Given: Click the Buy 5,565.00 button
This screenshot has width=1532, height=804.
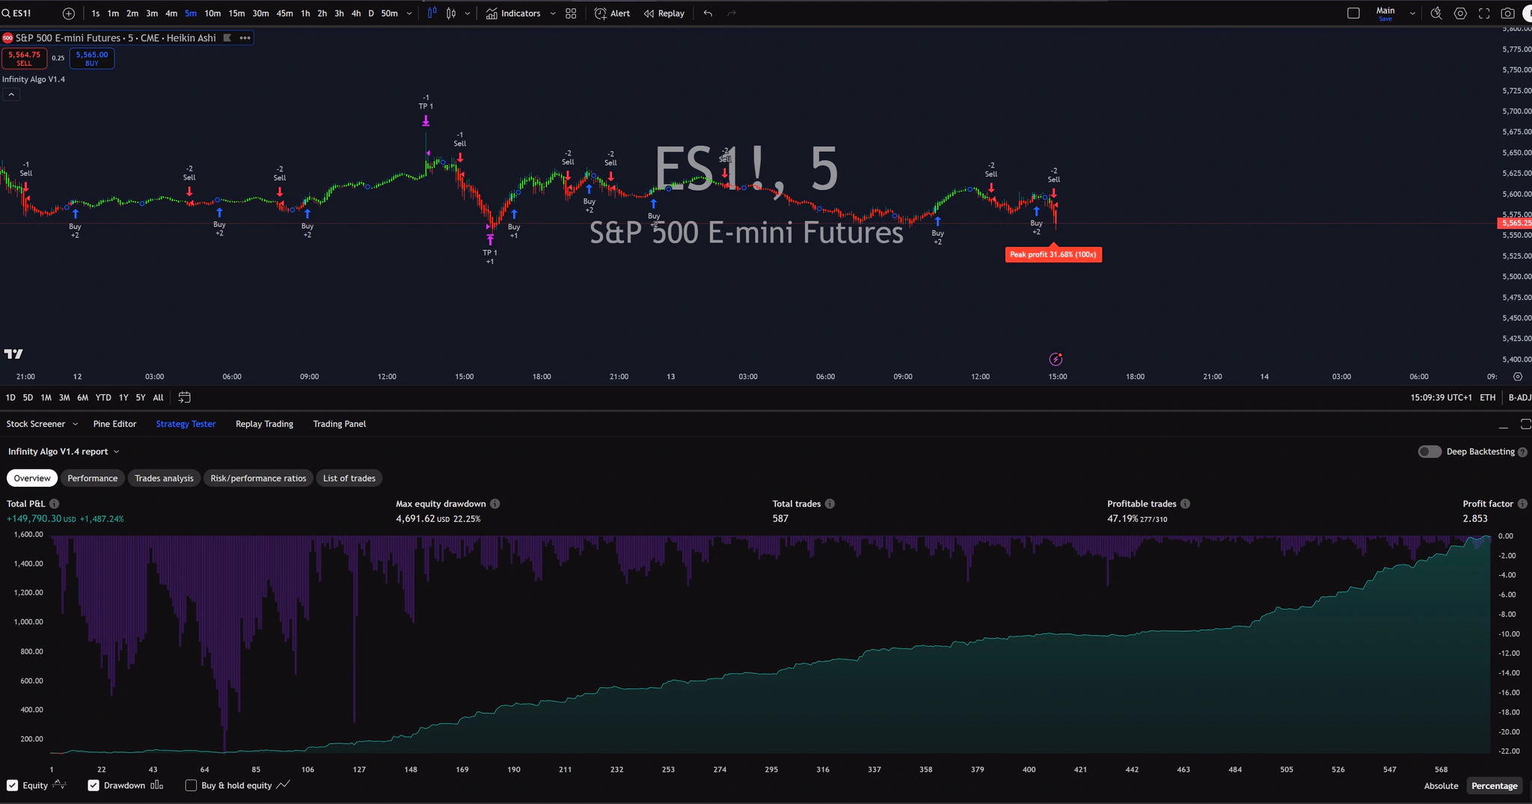Looking at the screenshot, I should tap(91, 58).
